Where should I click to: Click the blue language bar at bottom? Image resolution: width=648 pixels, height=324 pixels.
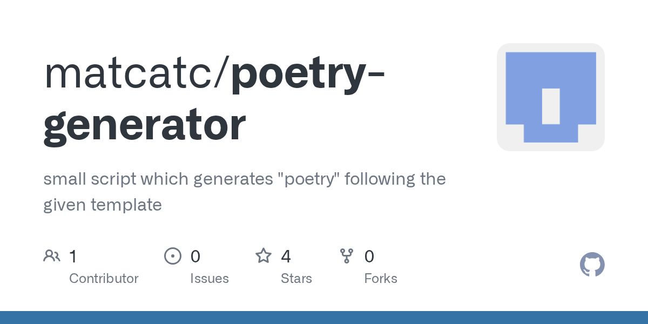tap(324, 318)
